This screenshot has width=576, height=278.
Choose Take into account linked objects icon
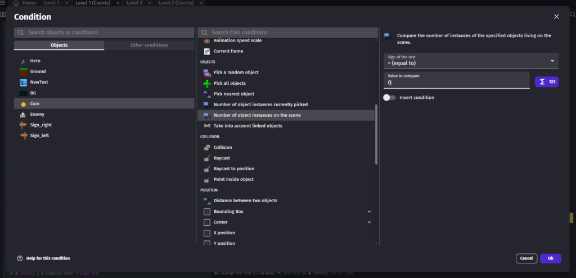207,126
